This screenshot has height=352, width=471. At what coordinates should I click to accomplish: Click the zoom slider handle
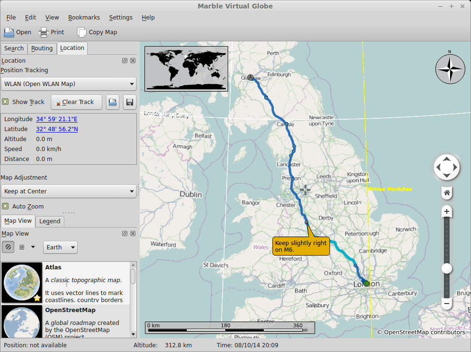447,268
